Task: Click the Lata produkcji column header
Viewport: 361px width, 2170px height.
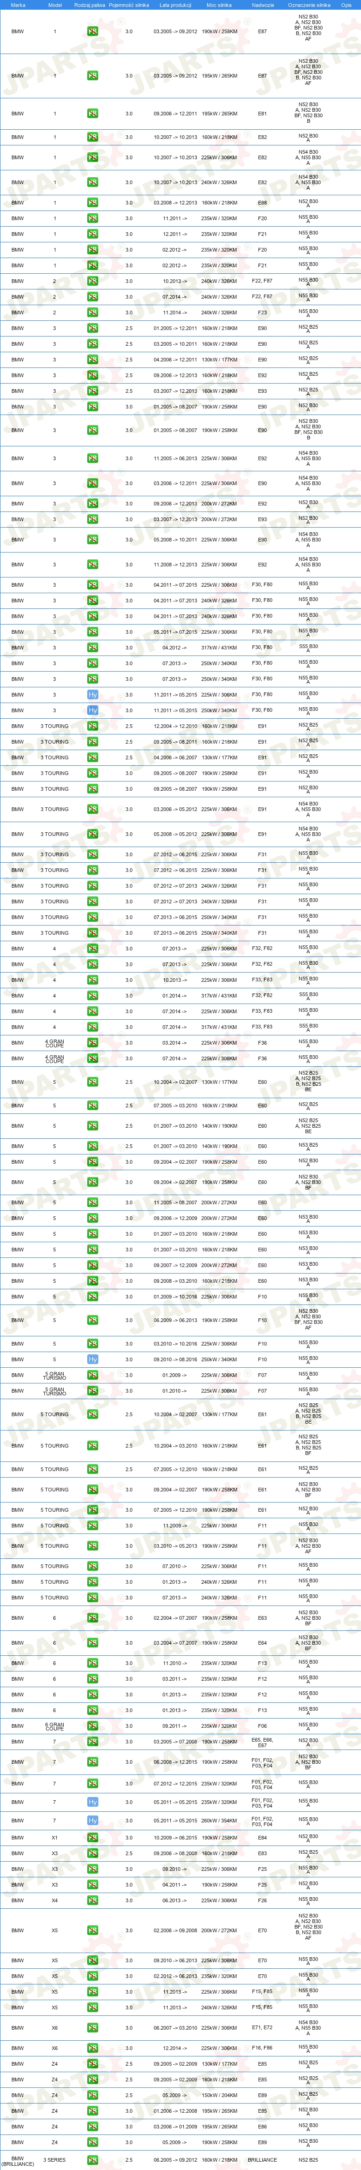Action: pyautogui.click(x=175, y=5)
